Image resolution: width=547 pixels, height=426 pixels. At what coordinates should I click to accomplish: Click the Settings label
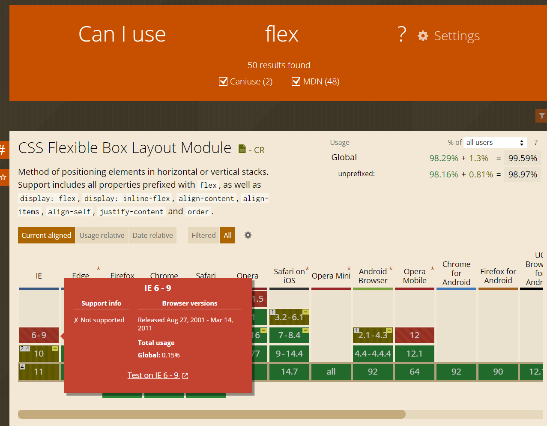tap(457, 36)
